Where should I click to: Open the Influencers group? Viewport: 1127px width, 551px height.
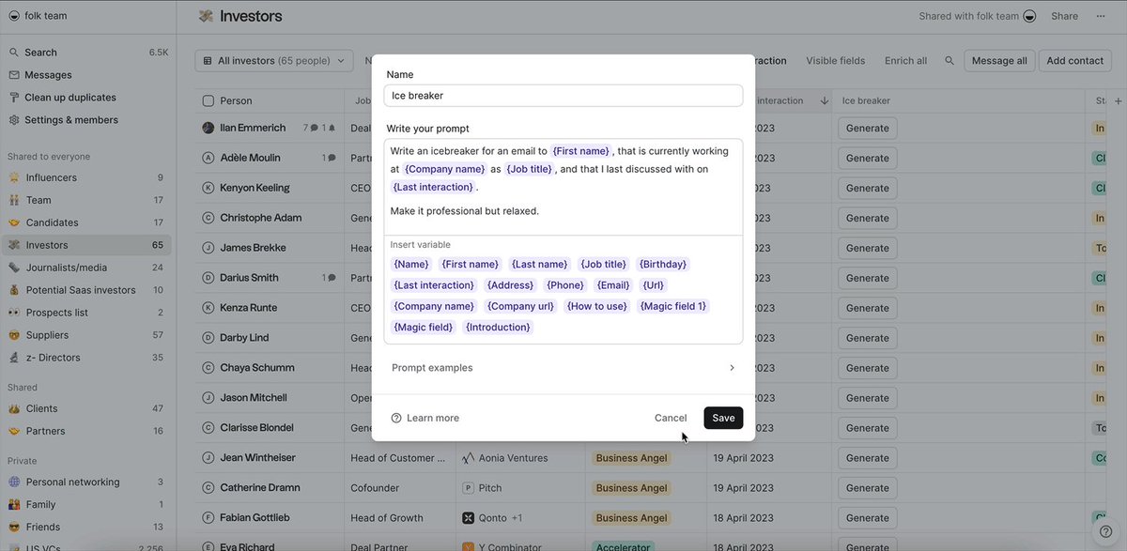coord(86,177)
